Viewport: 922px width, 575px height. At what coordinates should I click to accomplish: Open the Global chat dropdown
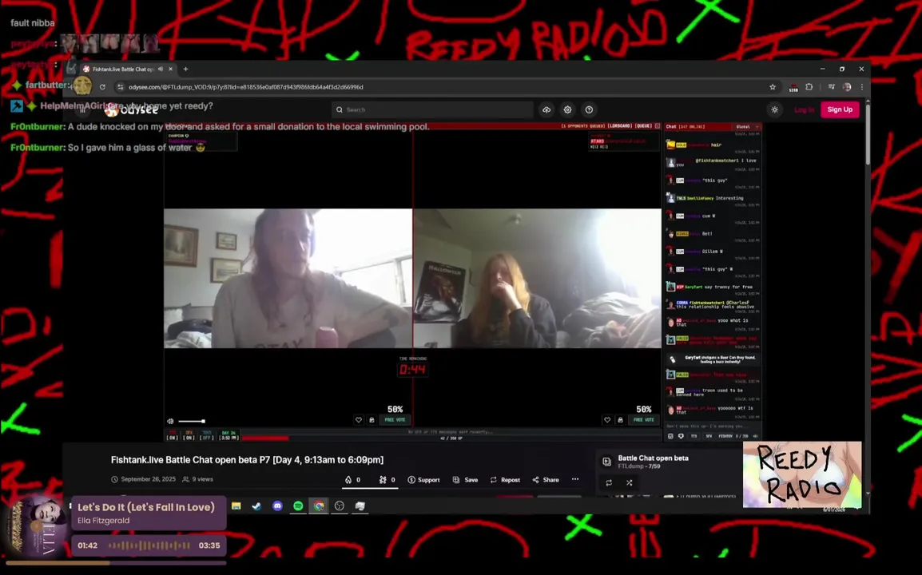pyautogui.click(x=747, y=126)
